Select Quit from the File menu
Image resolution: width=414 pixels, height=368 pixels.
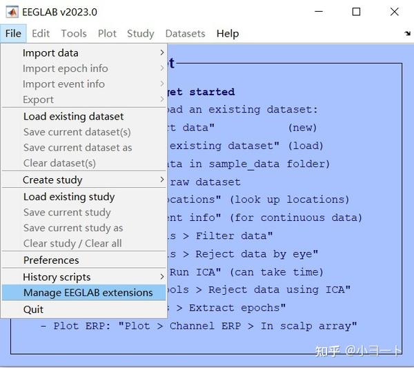(33, 309)
